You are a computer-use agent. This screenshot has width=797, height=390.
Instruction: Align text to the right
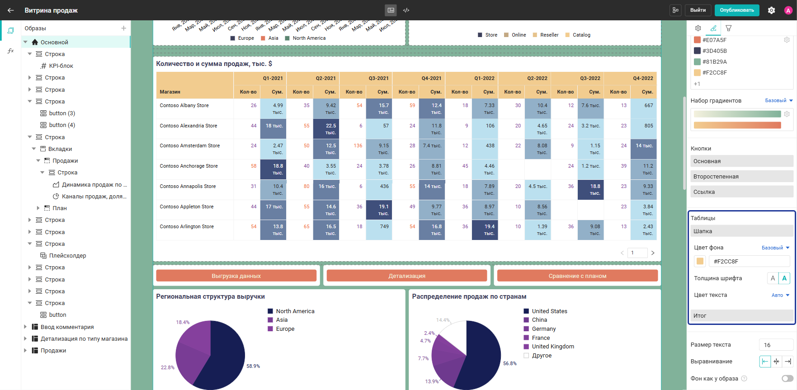pos(788,362)
